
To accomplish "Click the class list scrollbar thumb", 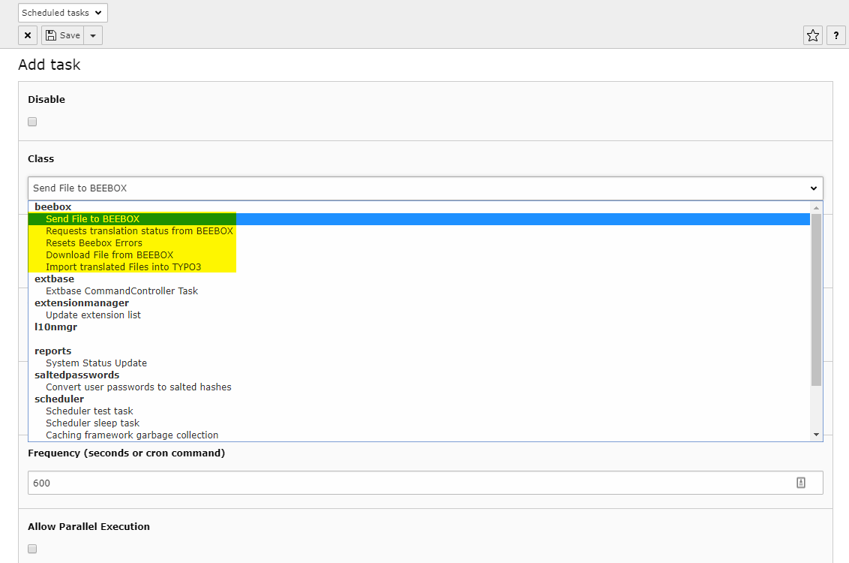I will [817, 300].
